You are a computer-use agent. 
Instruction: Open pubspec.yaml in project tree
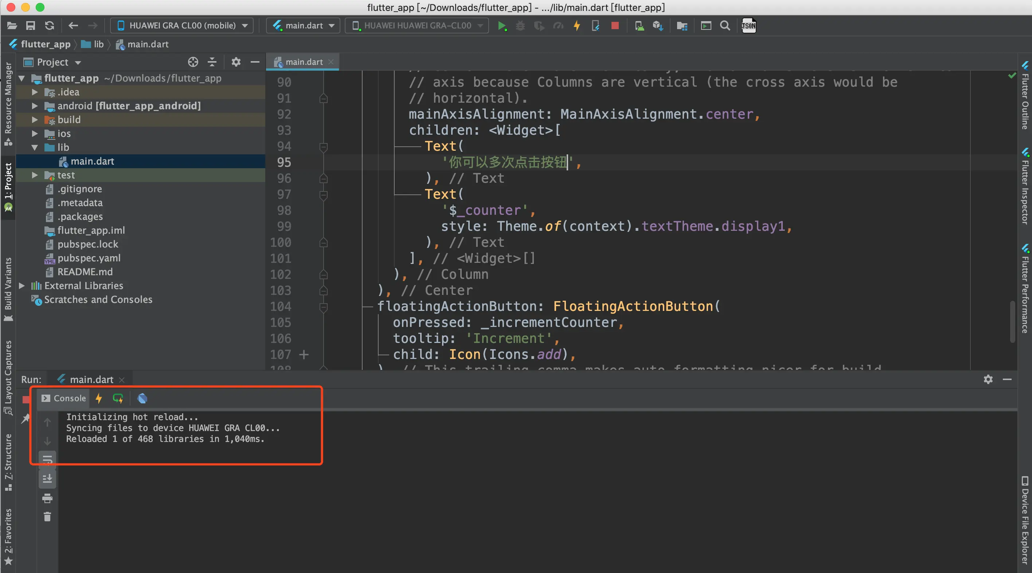[x=89, y=258]
